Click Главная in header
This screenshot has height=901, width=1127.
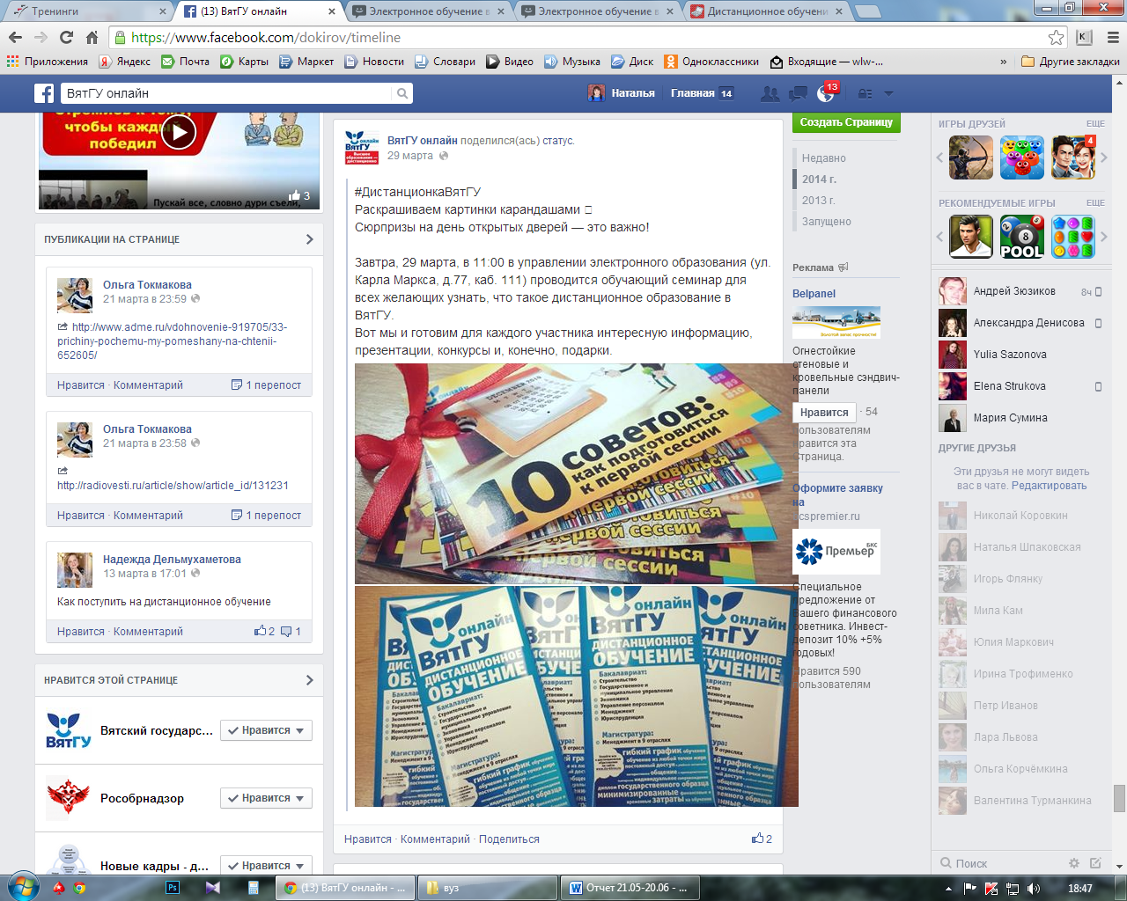coord(693,93)
